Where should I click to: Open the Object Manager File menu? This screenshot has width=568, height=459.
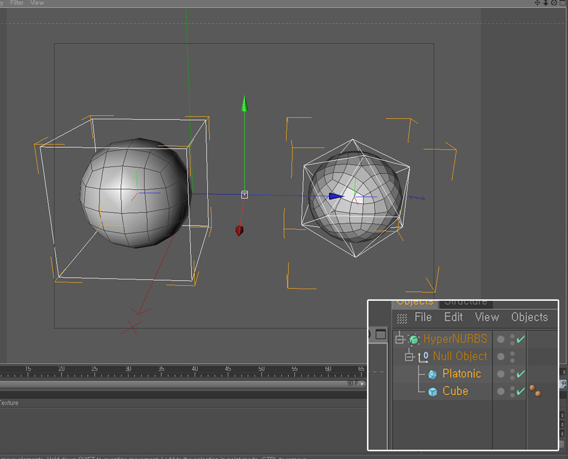(423, 317)
